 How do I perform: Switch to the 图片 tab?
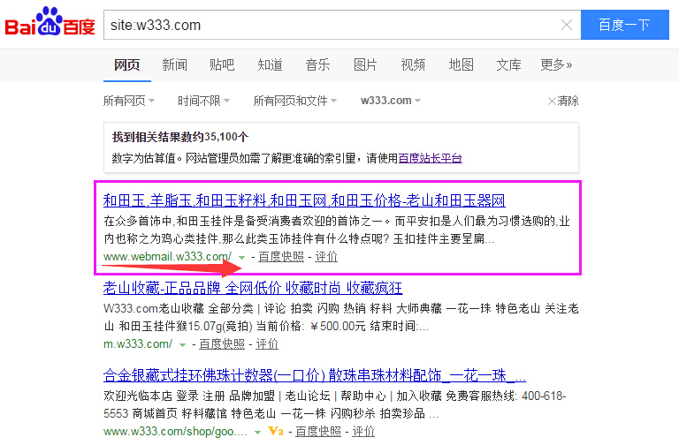pos(365,64)
